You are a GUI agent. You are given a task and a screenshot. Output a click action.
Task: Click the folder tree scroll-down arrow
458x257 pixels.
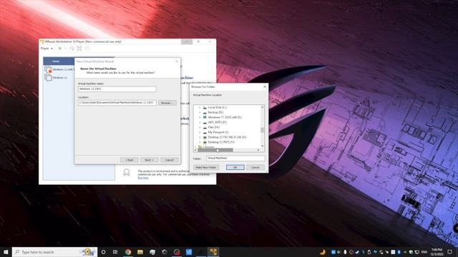(263, 146)
